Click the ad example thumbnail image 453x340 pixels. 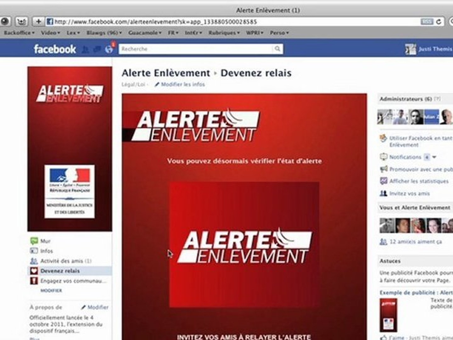(x=389, y=315)
